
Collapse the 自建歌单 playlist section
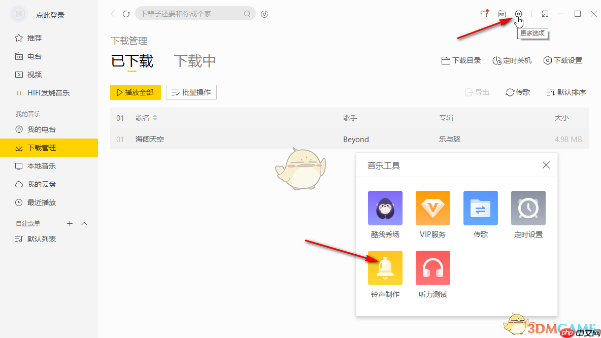point(84,223)
